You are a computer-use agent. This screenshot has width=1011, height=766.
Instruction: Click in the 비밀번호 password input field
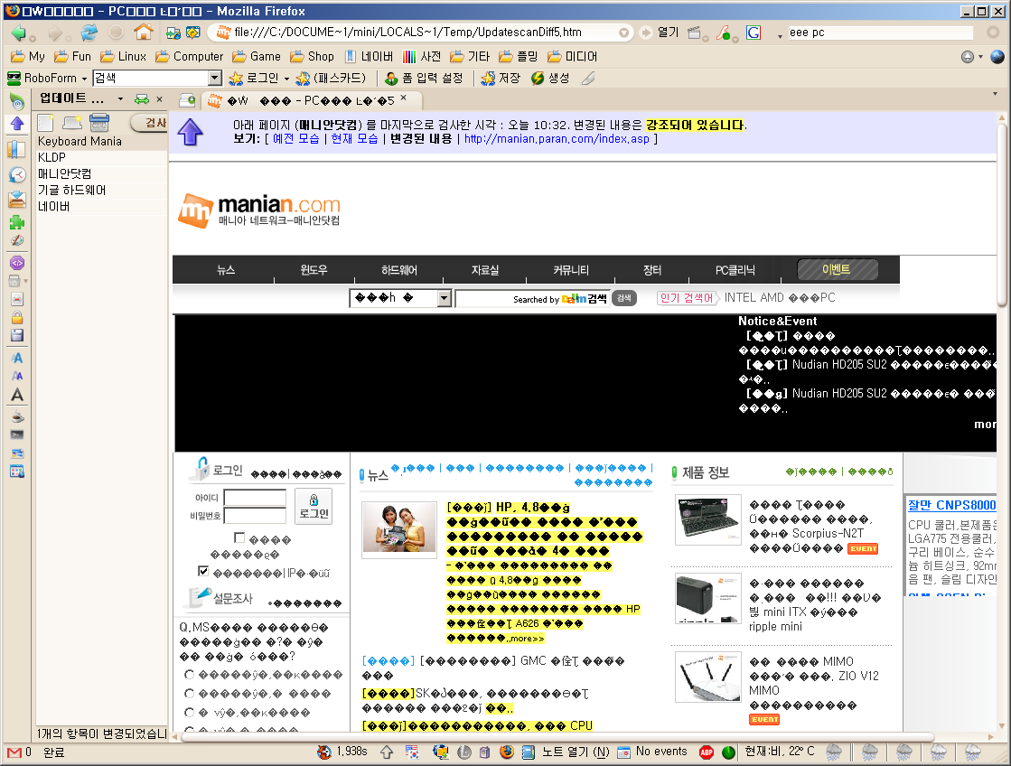255,515
